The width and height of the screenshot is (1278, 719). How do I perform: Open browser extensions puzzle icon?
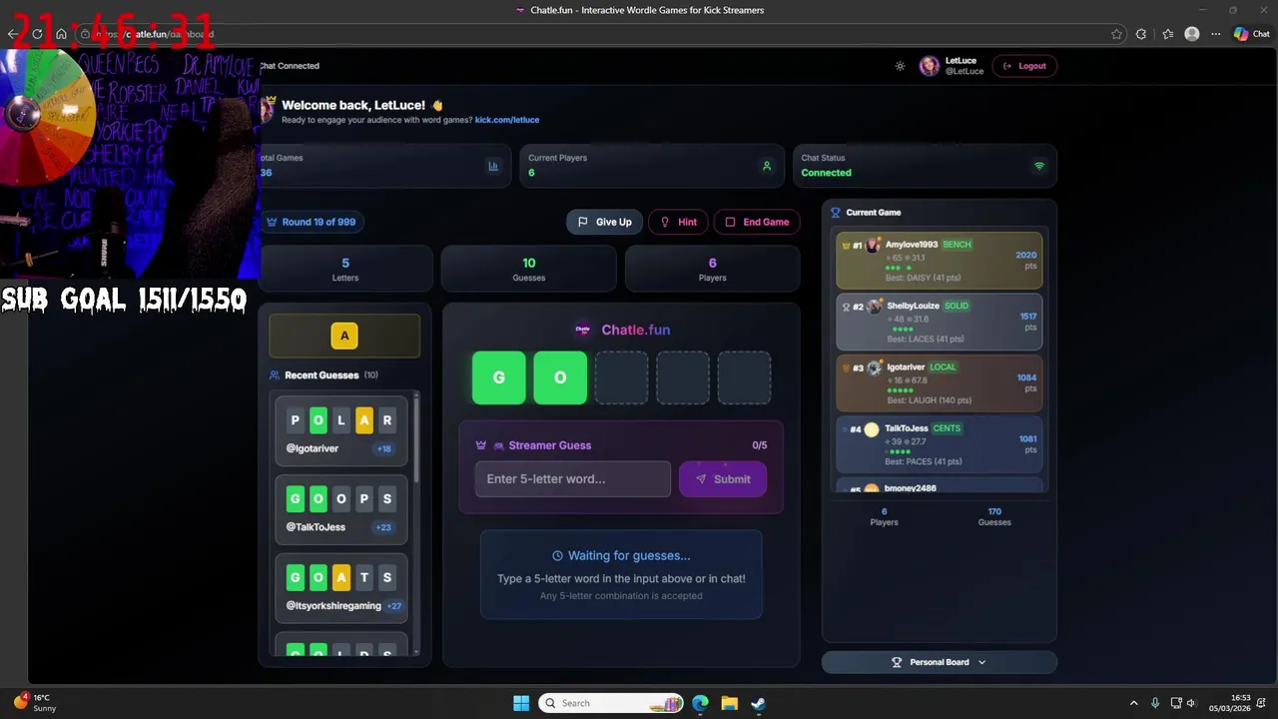tap(1141, 34)
